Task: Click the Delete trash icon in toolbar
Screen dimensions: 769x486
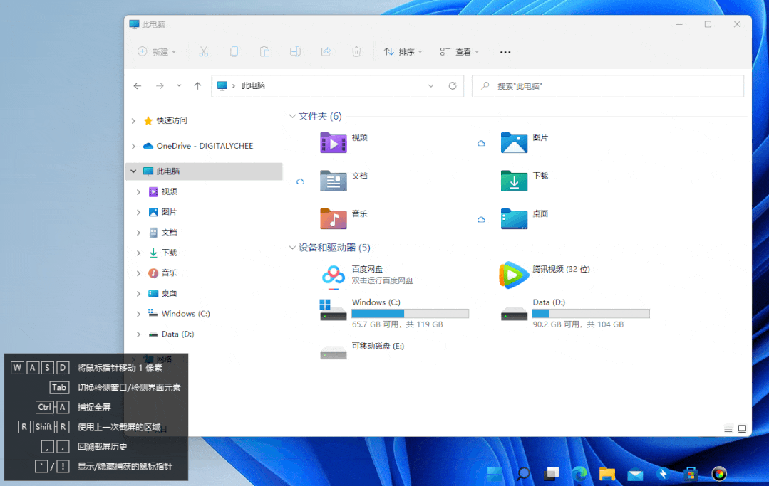Action: (x=356, y=51)
